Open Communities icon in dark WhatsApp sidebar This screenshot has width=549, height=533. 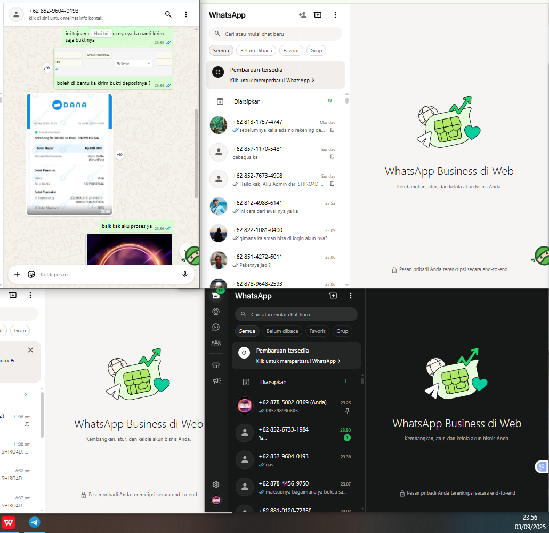click(x=216, y=343)
